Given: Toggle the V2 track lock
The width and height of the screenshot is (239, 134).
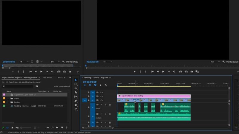Looking at the screenshot, I should 88,96.
